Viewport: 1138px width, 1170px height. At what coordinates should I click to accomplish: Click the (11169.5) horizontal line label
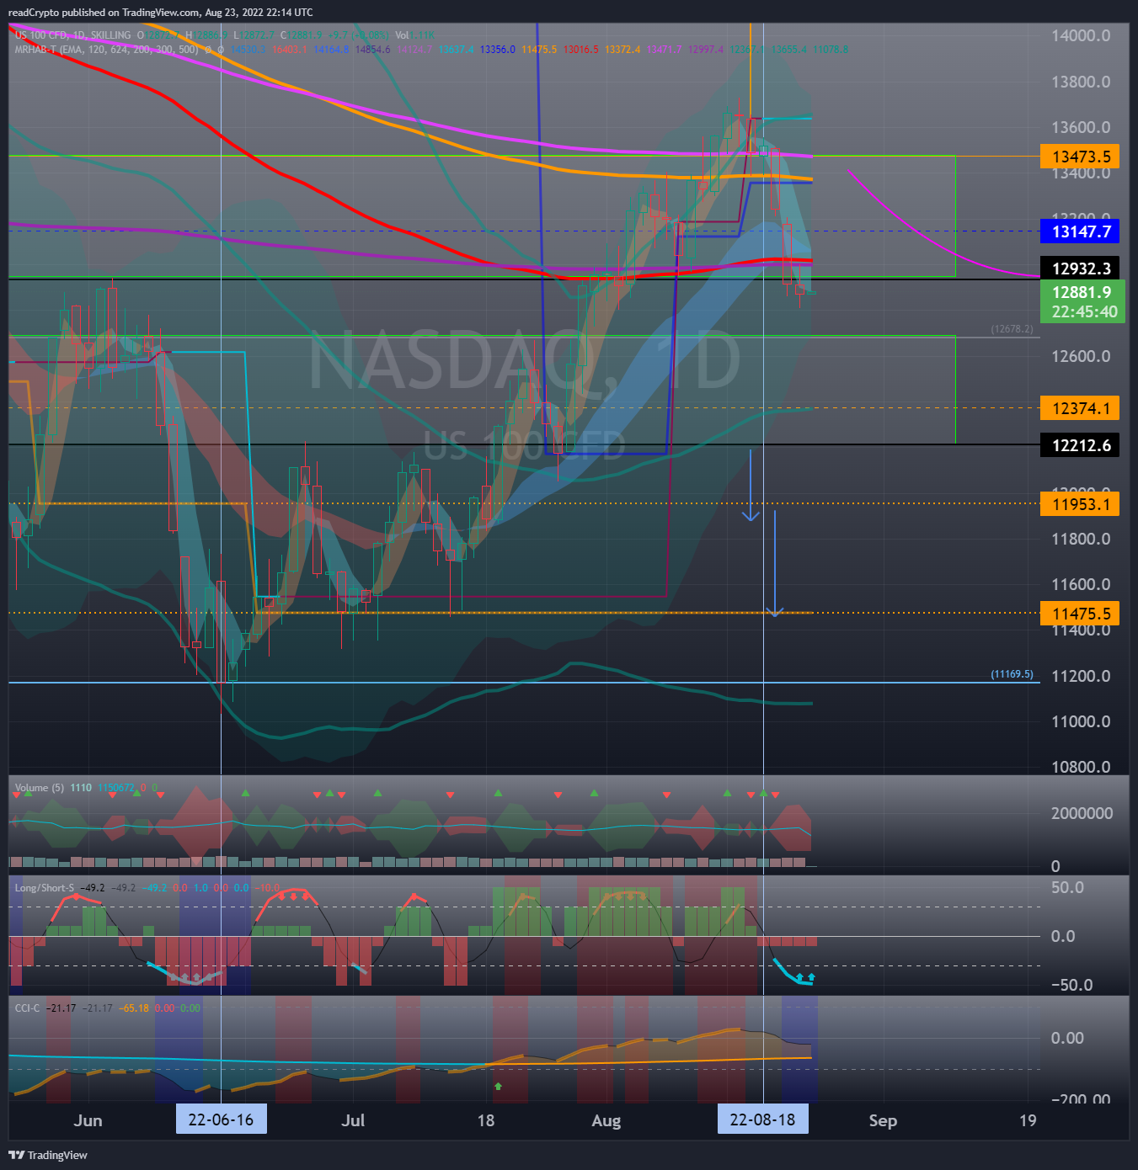[1012, 674]
